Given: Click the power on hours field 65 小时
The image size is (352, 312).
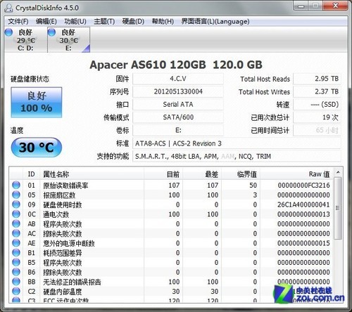Looking at the screenshot, I should coord(317,130).
